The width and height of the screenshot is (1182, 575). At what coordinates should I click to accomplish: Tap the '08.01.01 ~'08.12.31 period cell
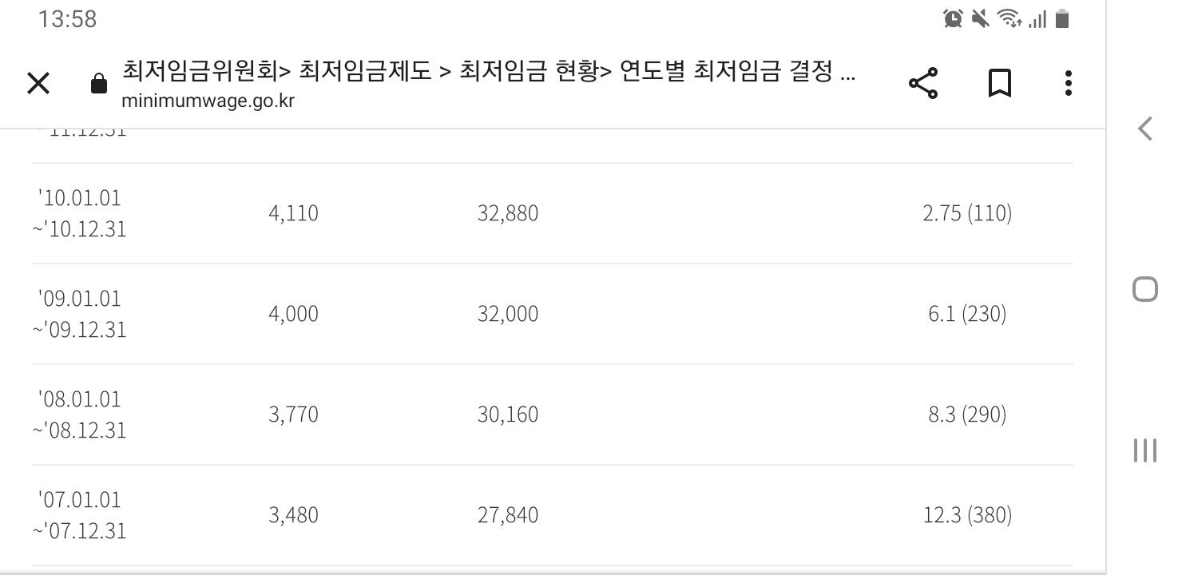79,414
